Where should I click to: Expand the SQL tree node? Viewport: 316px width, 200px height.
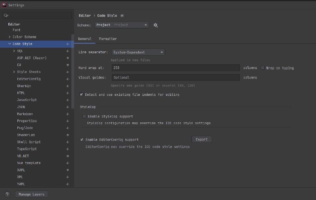point(14,51)
